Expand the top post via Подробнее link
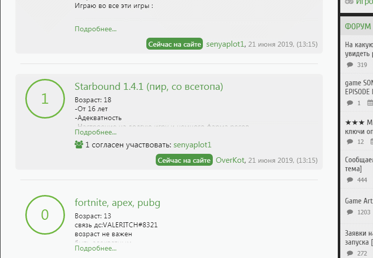This screenshot has height=258, width=373. (x=96, y=29)
